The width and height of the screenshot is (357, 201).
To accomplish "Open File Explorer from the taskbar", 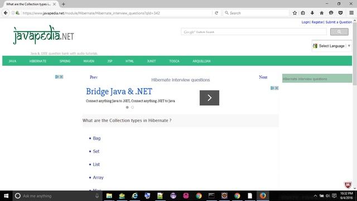I will point(109,196).
